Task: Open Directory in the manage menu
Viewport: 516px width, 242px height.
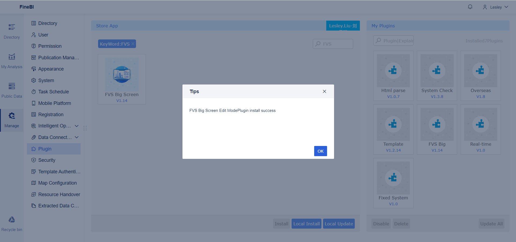Action: coord(54,23)
